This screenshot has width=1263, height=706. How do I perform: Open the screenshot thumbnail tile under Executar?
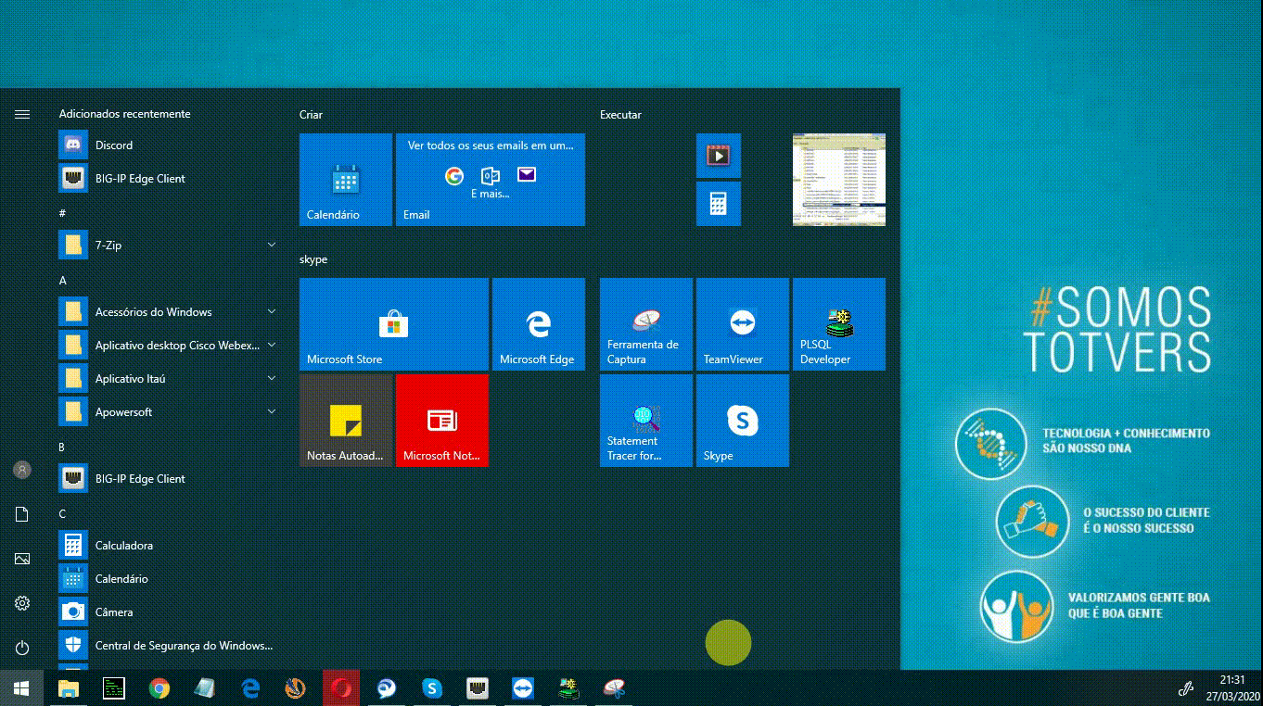(839, 180)
